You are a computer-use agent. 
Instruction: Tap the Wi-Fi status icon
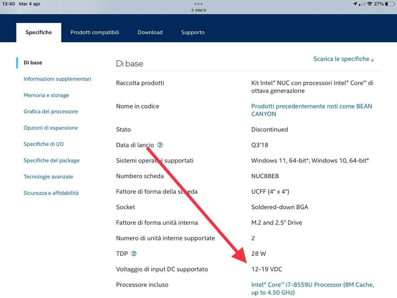pyautogui.click(x=369, y=4)
